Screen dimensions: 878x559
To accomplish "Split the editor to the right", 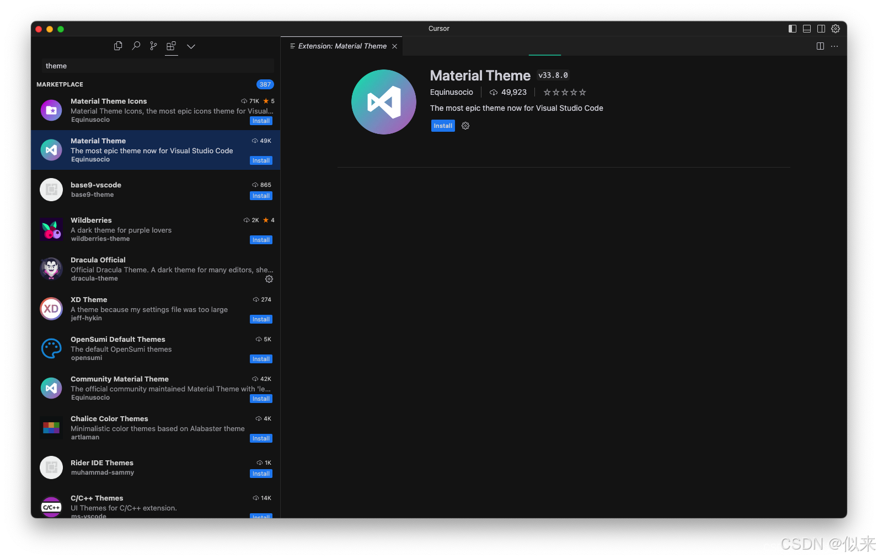I will [x=820, y=46].
